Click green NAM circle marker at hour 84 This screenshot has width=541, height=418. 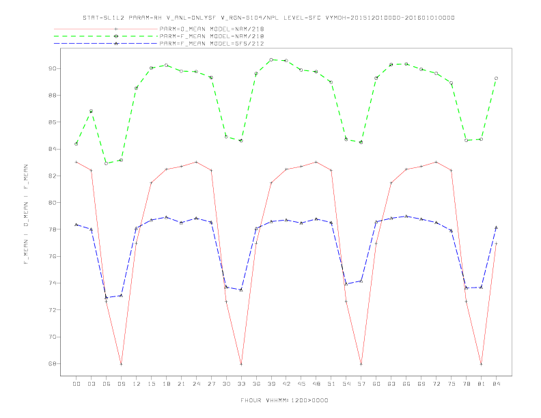click(x=496, y=79)
